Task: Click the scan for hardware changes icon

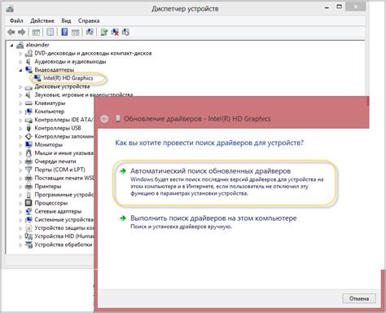Action: pos(90,32)
